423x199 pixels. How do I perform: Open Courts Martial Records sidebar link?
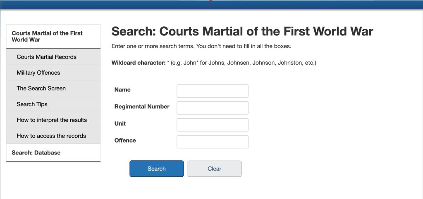[46, 57]
